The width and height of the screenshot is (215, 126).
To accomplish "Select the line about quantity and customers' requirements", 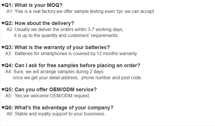I will pos(66,35).
